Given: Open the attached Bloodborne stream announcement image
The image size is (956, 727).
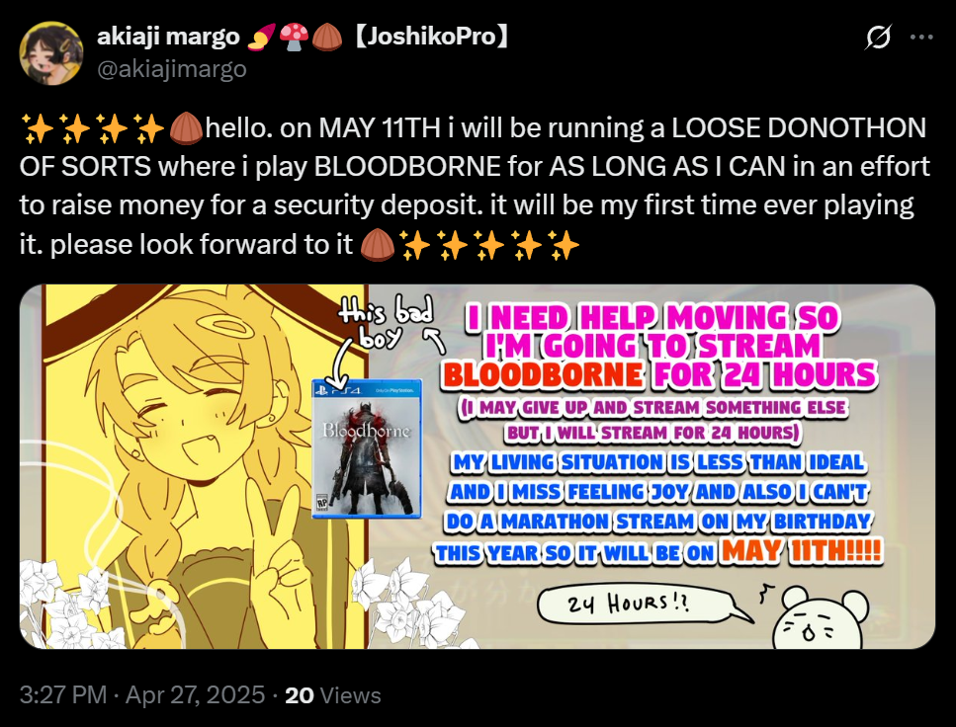Looking at the screenshot, I should (478, 467).
